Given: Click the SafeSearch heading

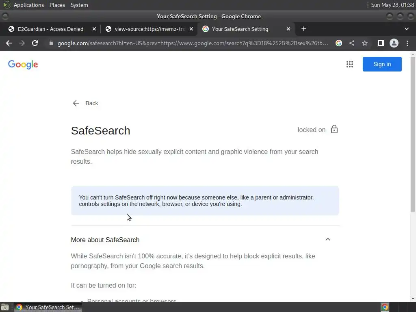Looking at the screenshot, I should (x=101, y=130).
